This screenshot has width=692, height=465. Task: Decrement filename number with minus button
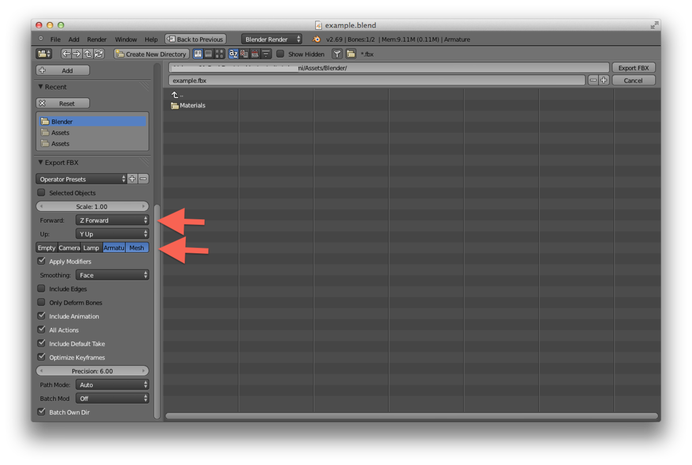(593, 80)
